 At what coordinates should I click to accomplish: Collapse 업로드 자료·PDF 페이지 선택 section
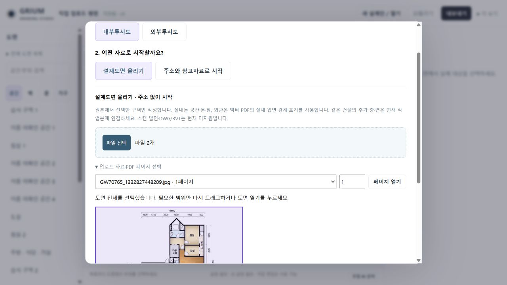click(x=128, y=167)
